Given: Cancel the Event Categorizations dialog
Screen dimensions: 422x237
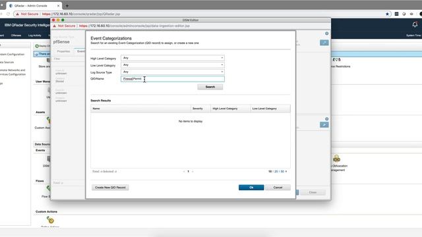Looking at the screenshot, I should pos(278,187).
